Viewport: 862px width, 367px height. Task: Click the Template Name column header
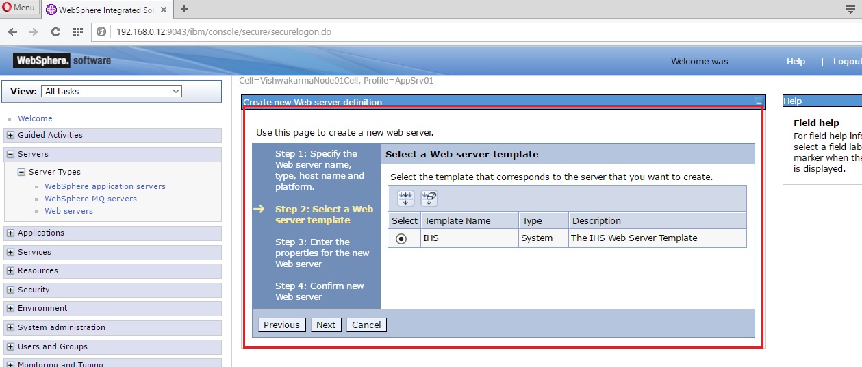click(x=457, y=220)
